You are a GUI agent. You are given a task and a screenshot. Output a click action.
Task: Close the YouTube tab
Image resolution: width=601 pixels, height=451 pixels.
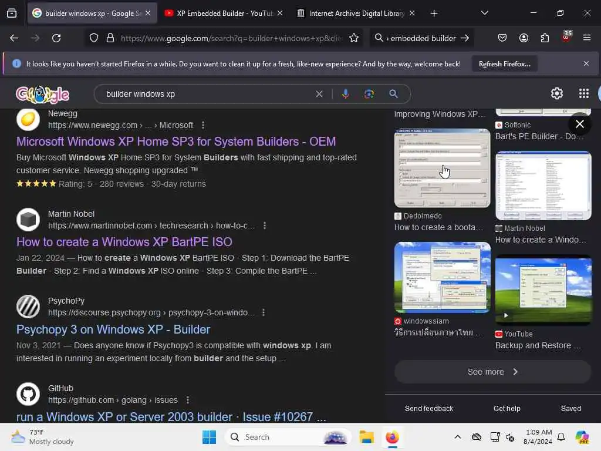[280, 13]
